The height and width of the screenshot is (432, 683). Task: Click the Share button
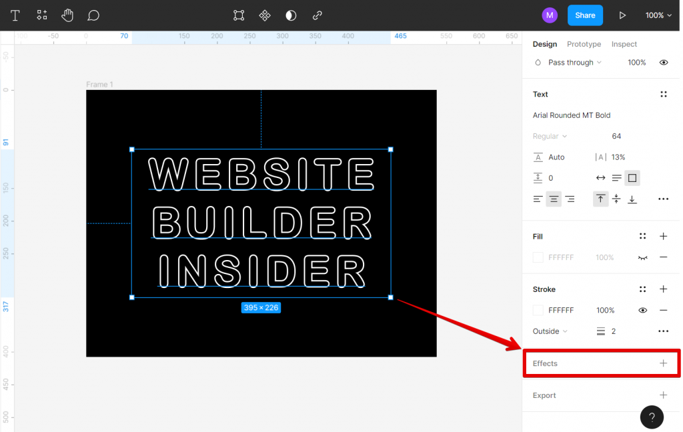pos(585,15)
